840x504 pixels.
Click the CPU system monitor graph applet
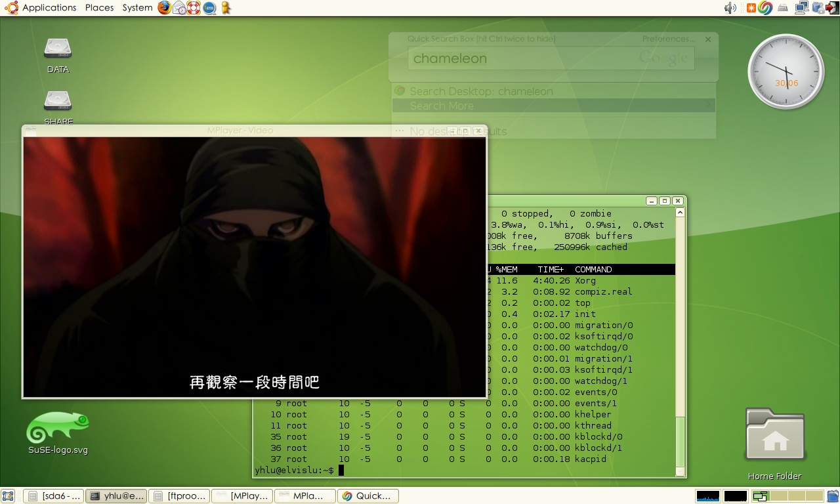coord(708,496)
